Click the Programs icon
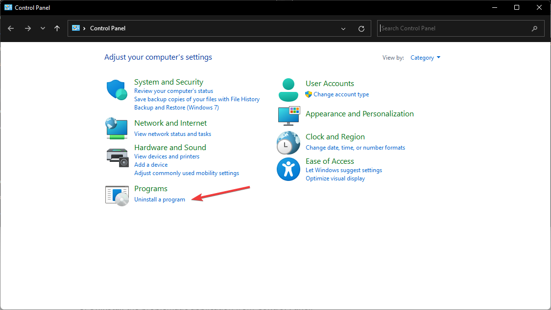The height and width of the screenshot is (310, 551). 117,195
